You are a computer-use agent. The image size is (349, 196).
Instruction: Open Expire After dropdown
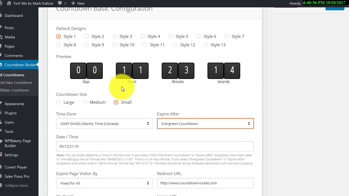pos(205,124)
